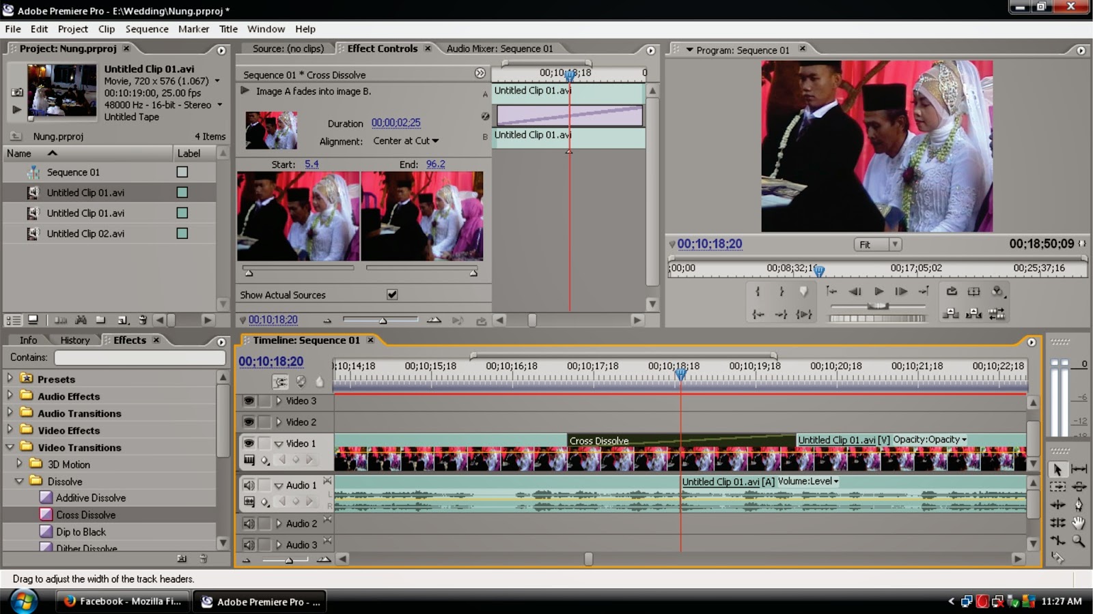Add unnumbered marker in Program monitor
The height and width of the screenshot is (614, 1093).
pos(803,291)
